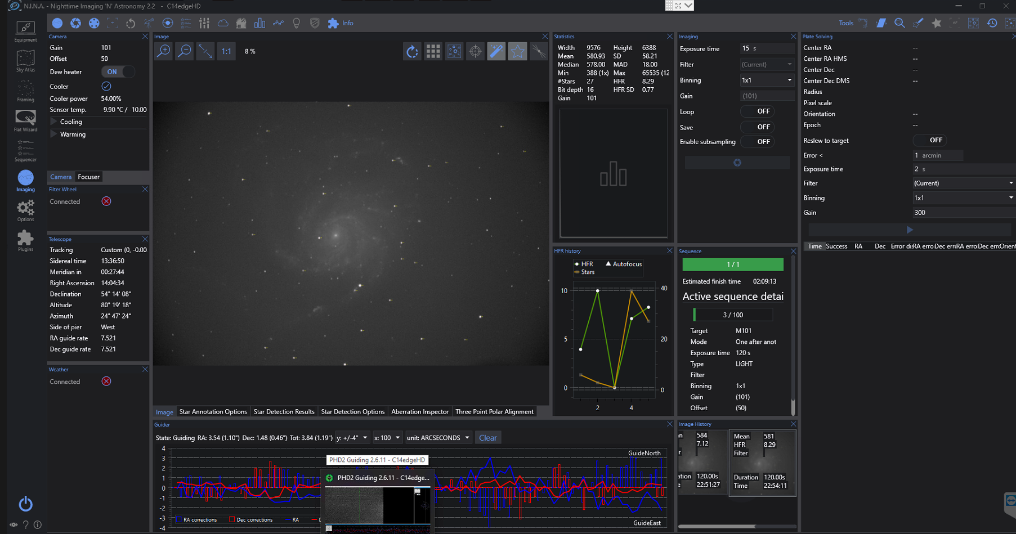This screenshot has width=1016, height=534.
Task: Open the Aberration Inspector tab
Action: 419,412
